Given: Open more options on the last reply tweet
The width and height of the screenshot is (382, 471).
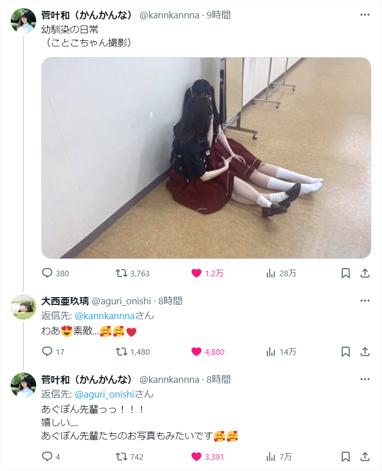Looking at the screenshot, I should (x=365, y=379).
